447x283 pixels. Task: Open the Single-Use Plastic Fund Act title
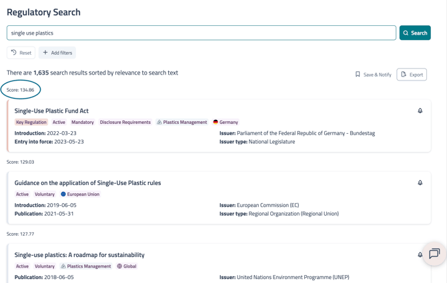[x=51, y=111]
